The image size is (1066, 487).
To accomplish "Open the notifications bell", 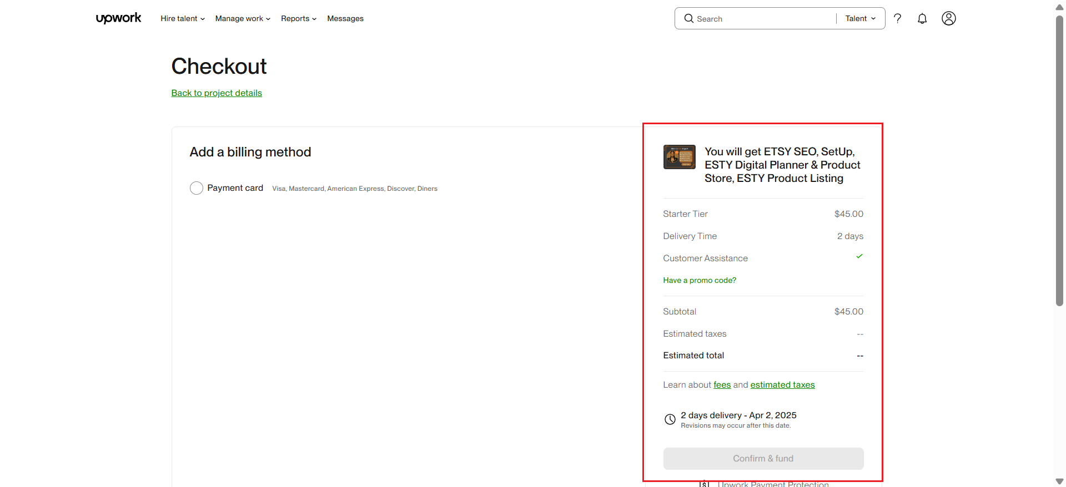I will (x=922, y=18).
